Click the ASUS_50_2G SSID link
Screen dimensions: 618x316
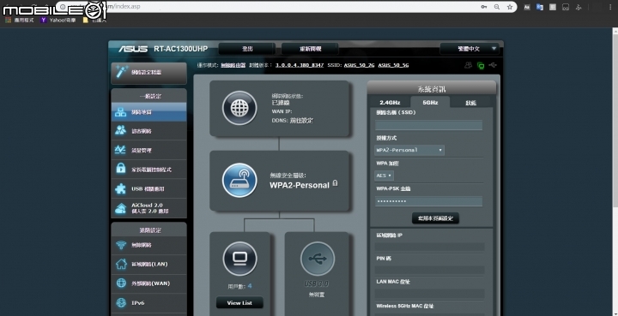coord(359,65)
